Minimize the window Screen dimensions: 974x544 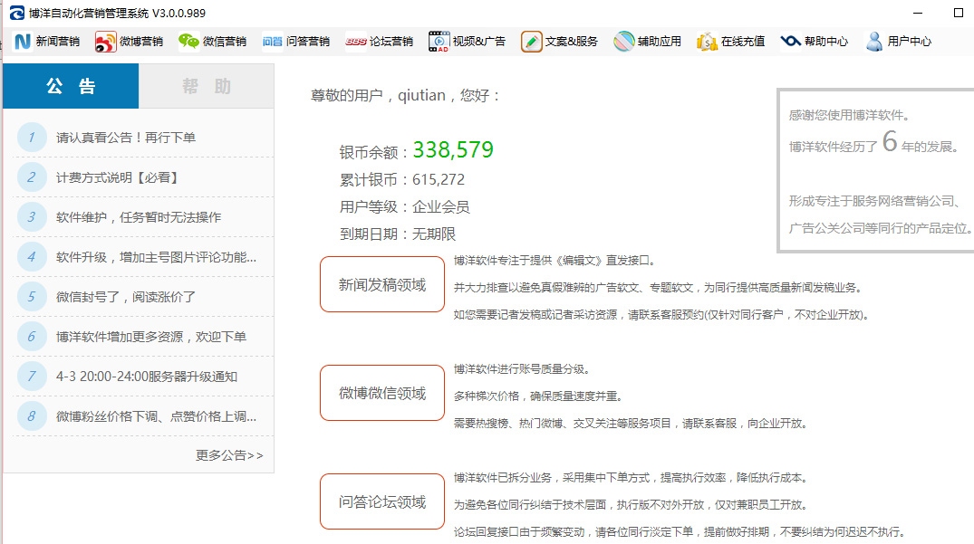(918, 13)
